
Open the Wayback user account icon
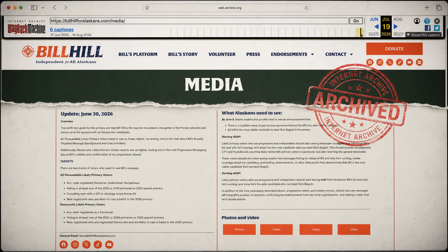[x=417, y=21]
